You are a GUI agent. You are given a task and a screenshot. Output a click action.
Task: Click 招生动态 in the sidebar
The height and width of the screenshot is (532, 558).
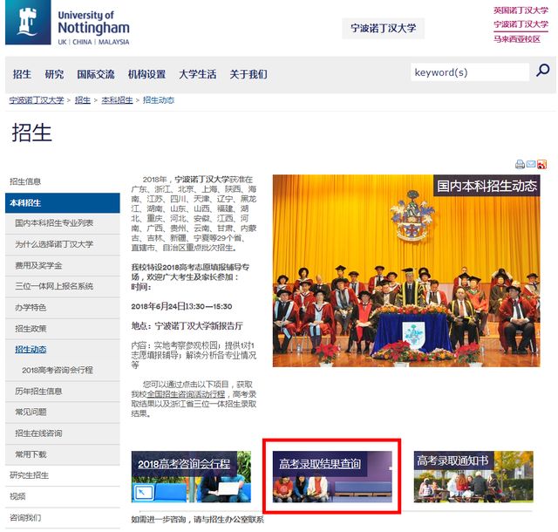coord(31,350)
